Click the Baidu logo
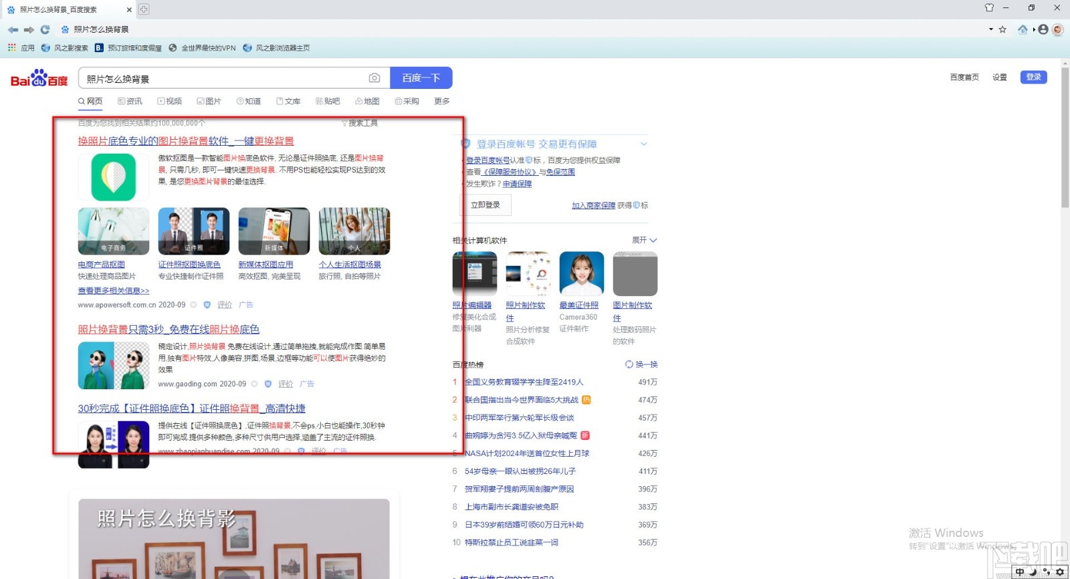Viewport: 1070px width, 579px height. [39, 79]
